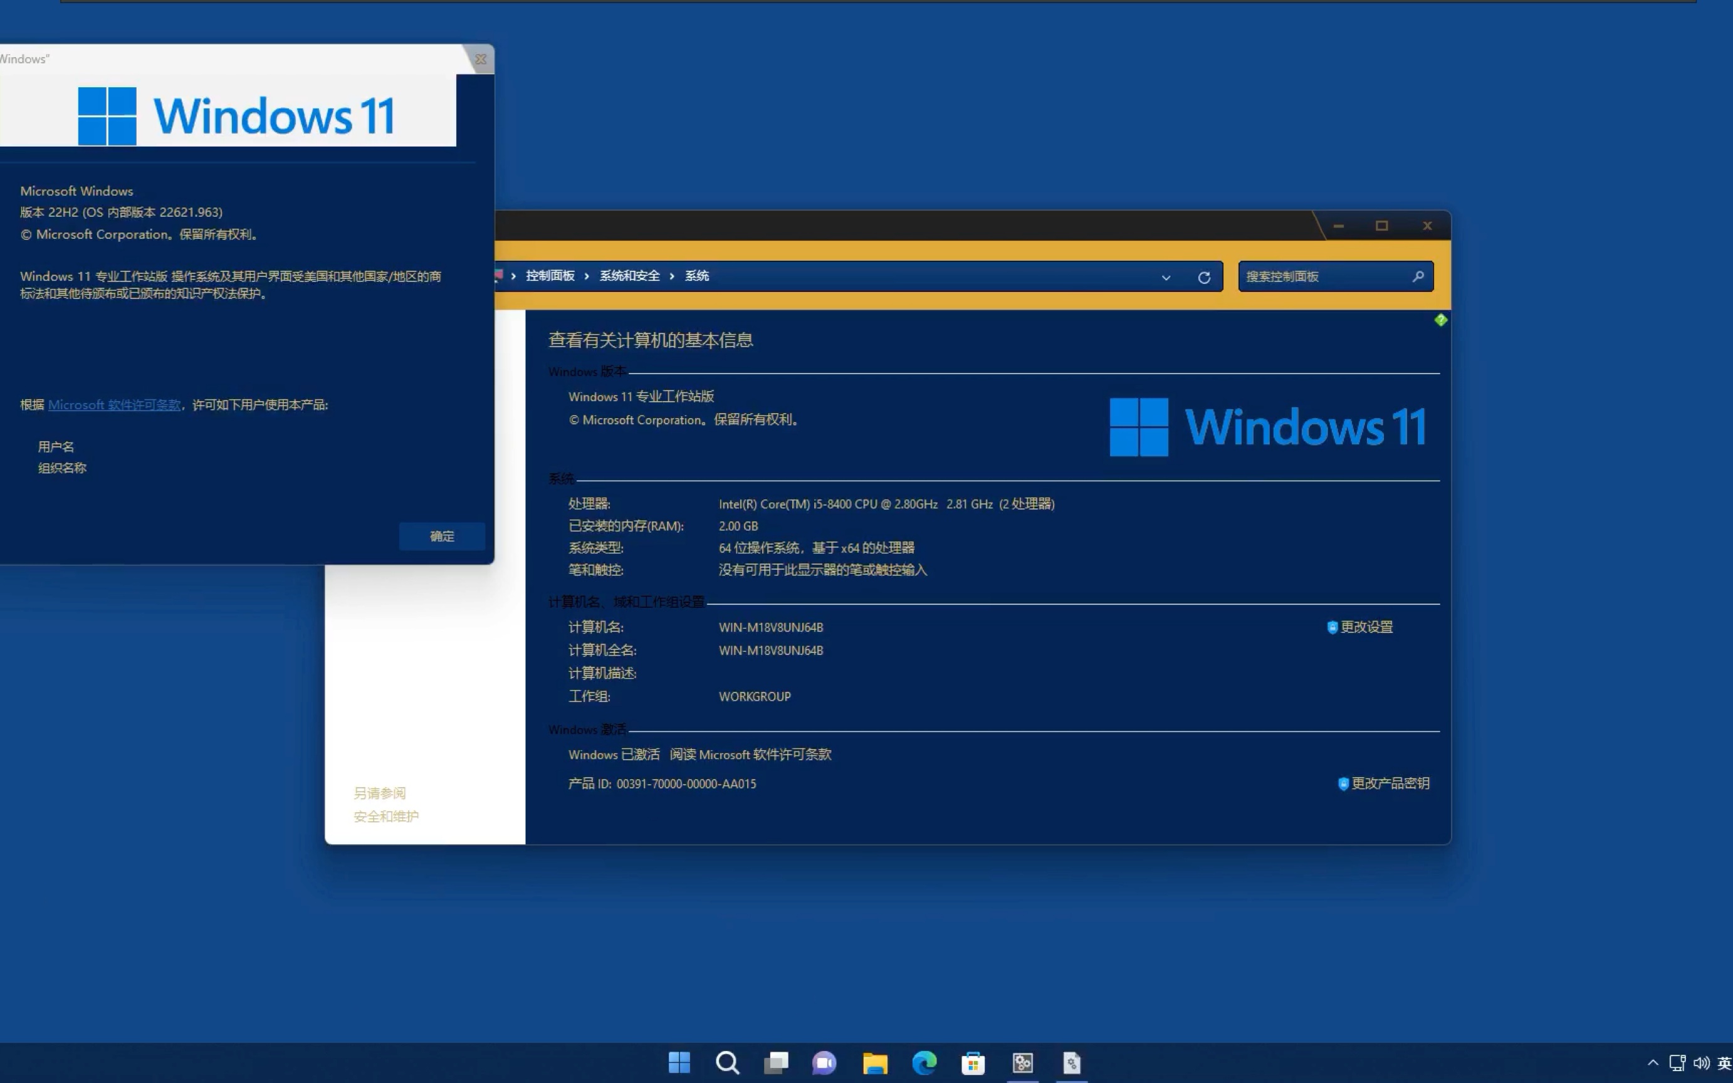Switch input language indicator 英
The width and height of the screenshot is (1733, 1083).
coord(1724,1063)
